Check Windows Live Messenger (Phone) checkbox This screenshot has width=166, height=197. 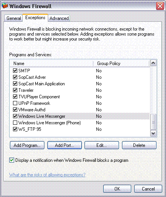tap(15, 123)
